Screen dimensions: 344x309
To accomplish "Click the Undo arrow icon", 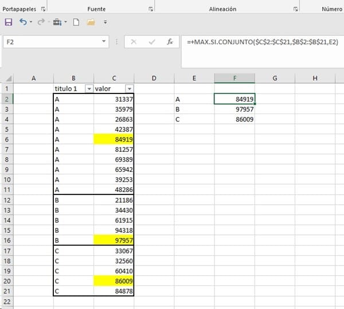I will coord(23,22).
